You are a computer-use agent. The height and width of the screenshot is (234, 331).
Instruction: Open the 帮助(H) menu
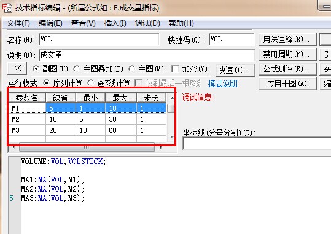click(181, 23)
